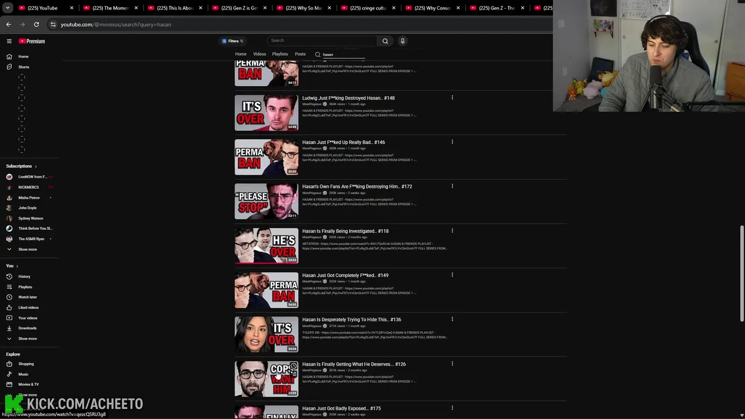Screen dimensions: 745x419
Task: Click 'MorePegasus' channel name under video #146
Action: coord(312,148)
